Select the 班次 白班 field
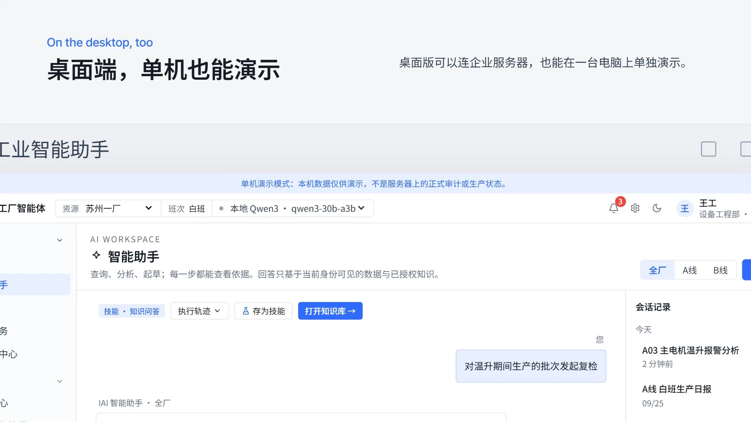This screenshot has height=422, width=751. click(187, 209)
